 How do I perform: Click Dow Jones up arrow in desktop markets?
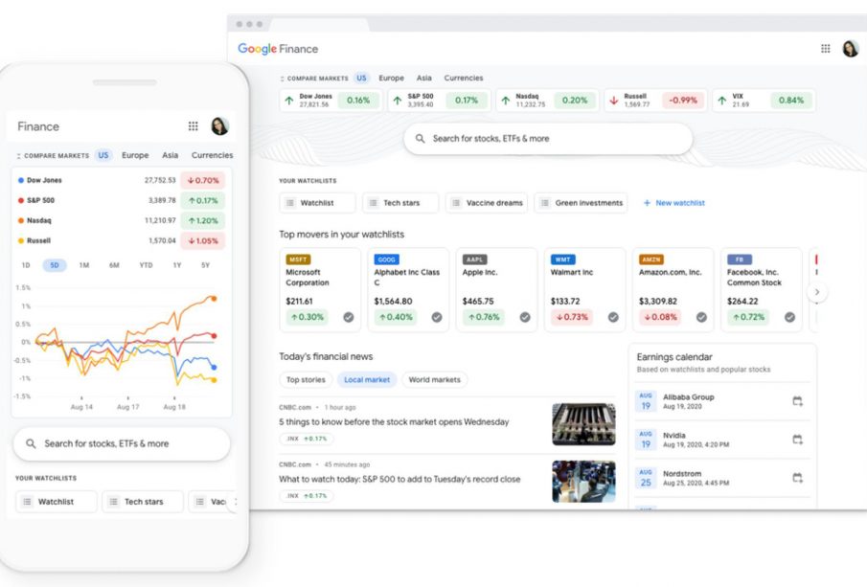[x=289, y=101]
